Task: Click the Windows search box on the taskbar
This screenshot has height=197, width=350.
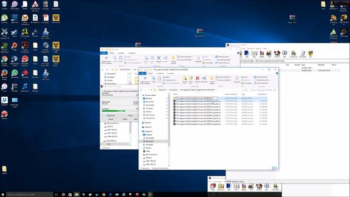Action: coord(30,195)
